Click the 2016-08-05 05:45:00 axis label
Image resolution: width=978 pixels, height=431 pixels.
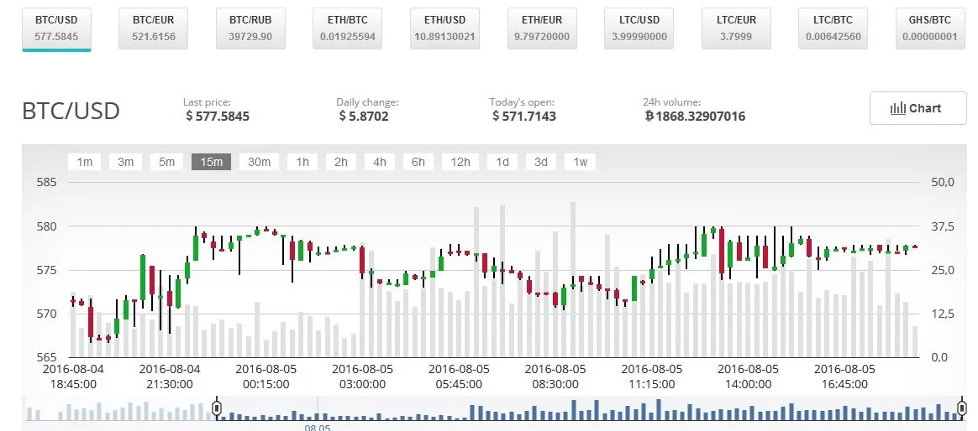459,376
